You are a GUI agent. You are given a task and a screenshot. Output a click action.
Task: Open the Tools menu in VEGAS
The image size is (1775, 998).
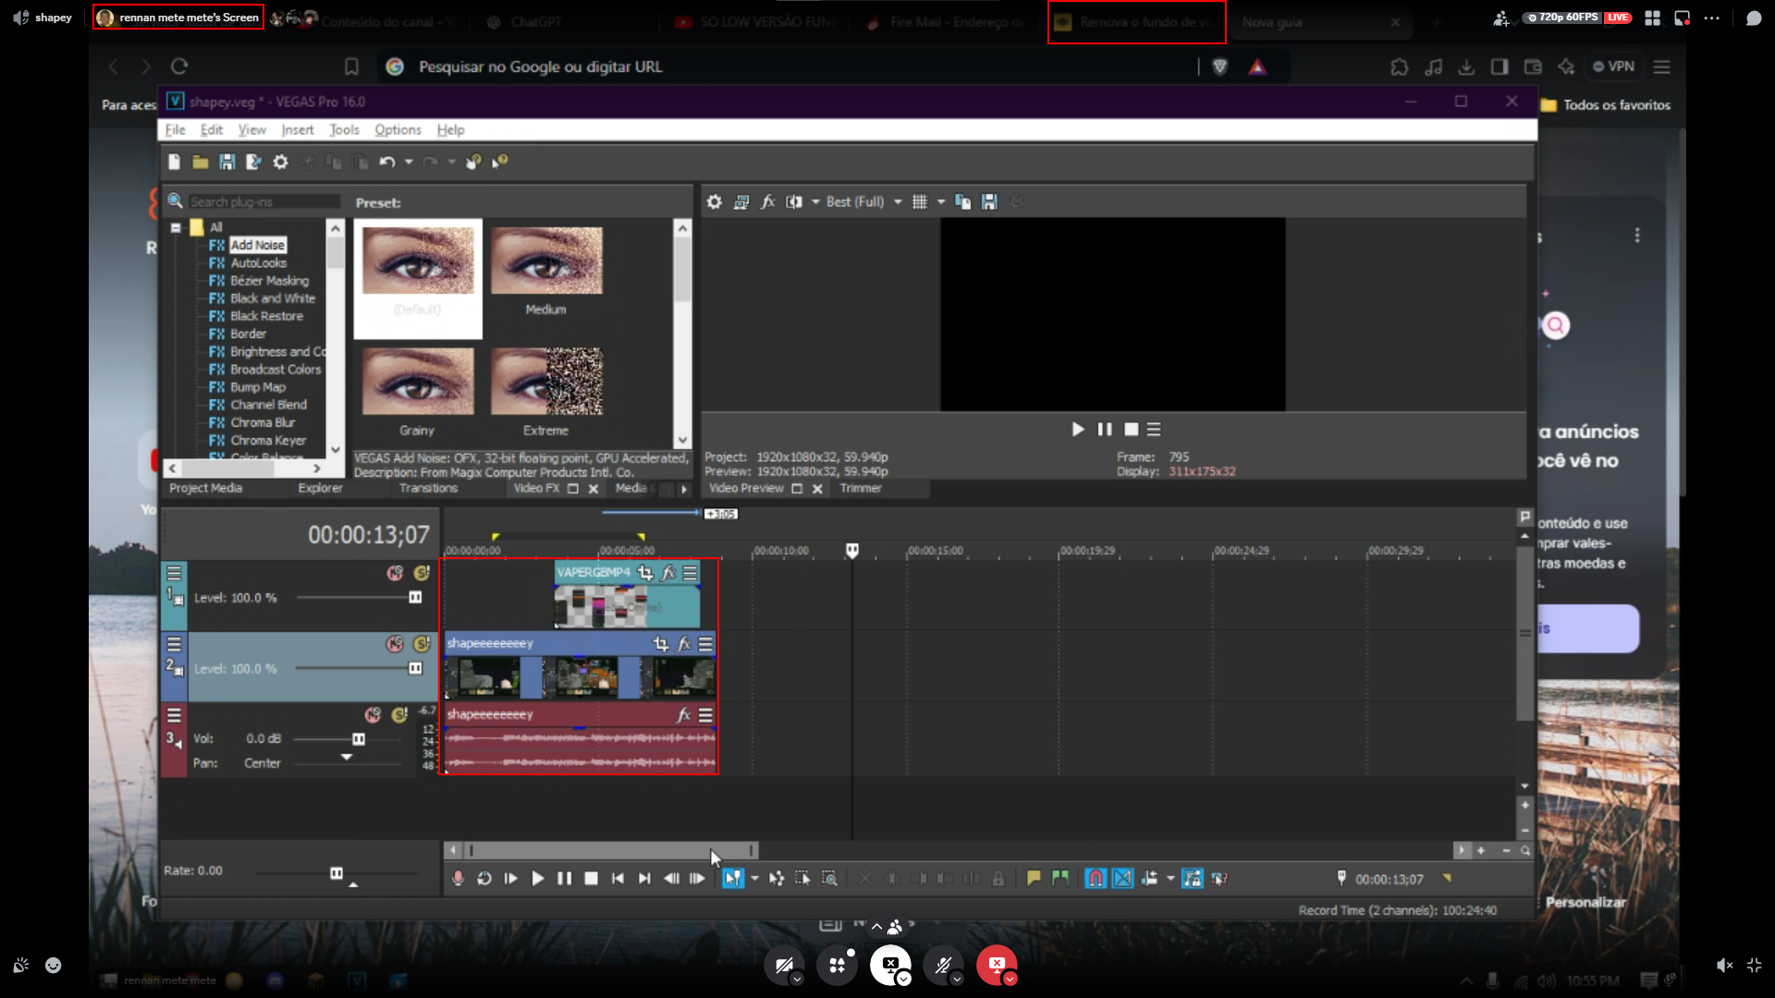click(x=345, y=129)
